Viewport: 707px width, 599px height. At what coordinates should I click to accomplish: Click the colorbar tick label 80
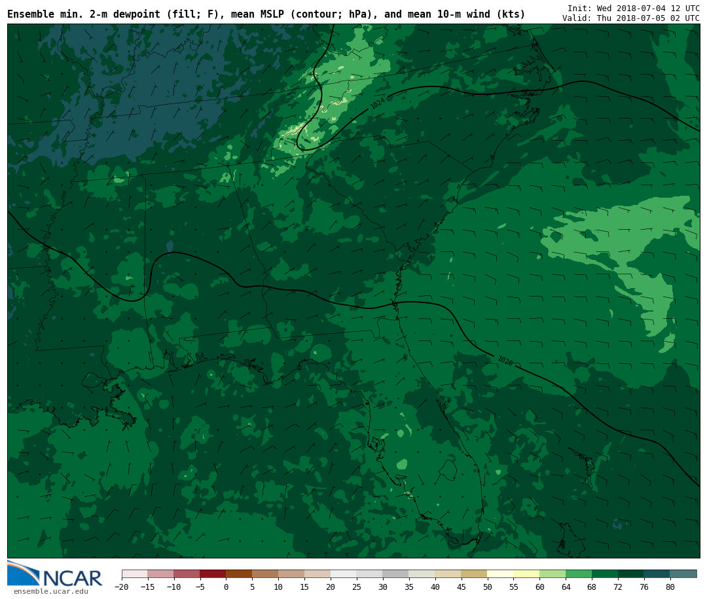[x=670, y=587]
